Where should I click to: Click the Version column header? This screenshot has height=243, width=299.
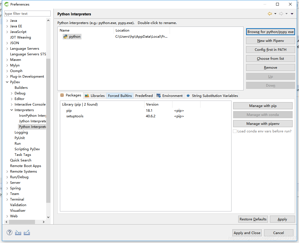click(x=158, y=104)
